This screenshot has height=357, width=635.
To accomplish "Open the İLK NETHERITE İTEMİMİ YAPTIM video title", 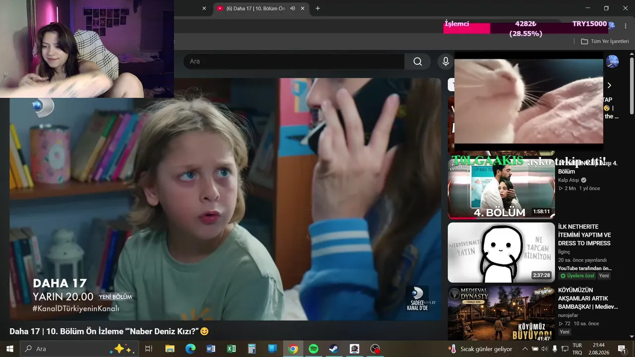I will (x=584, y=235).
